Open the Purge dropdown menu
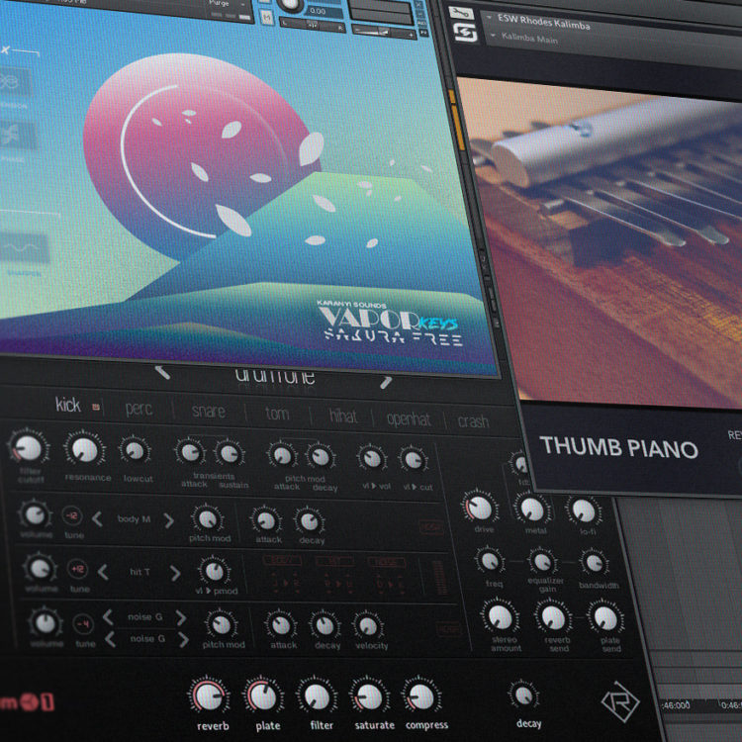Image resolution: width=742 pixels, height=742 pixels. click(227, 3)
